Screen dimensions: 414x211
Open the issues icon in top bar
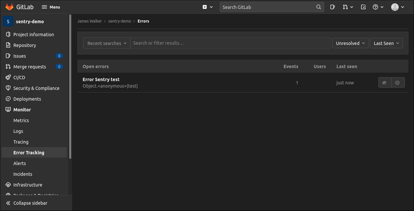click(333, 7)
